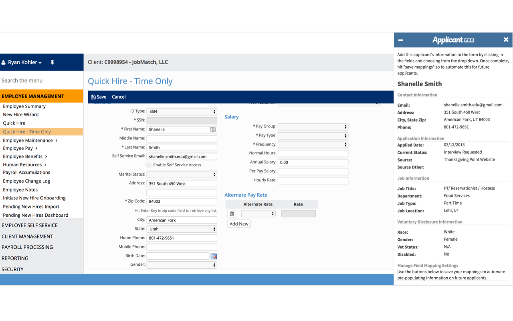Click the Interview Requested status text
513x321 pixels.
tap(463, 152)
